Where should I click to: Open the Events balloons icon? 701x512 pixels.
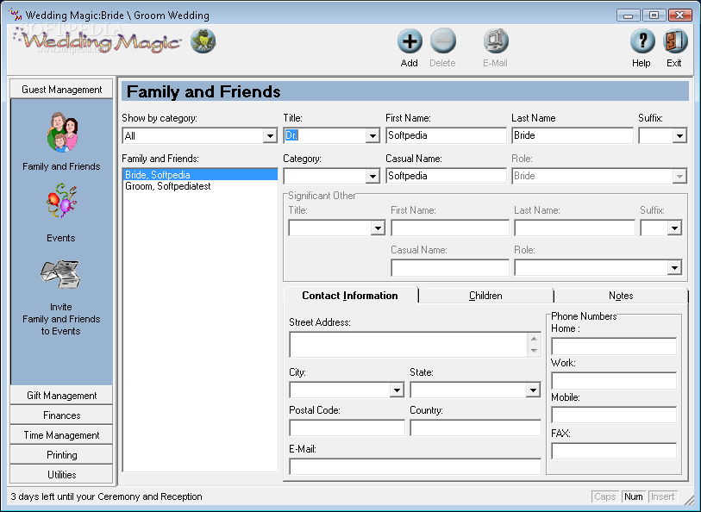[x=62, y=201]
